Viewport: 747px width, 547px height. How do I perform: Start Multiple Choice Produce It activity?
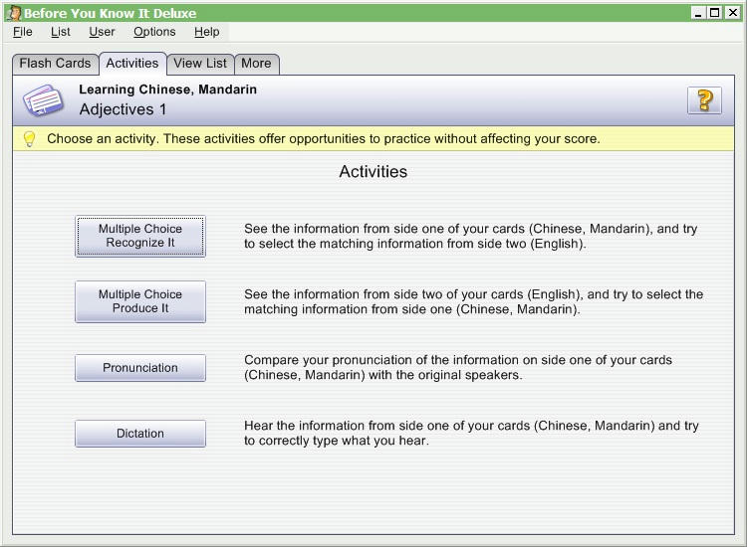coord(140,301)
